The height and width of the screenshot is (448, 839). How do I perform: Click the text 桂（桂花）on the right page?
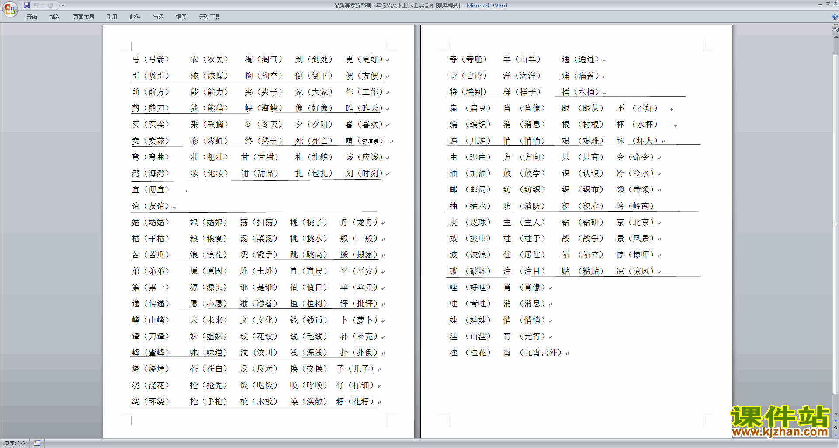point(470,353)
